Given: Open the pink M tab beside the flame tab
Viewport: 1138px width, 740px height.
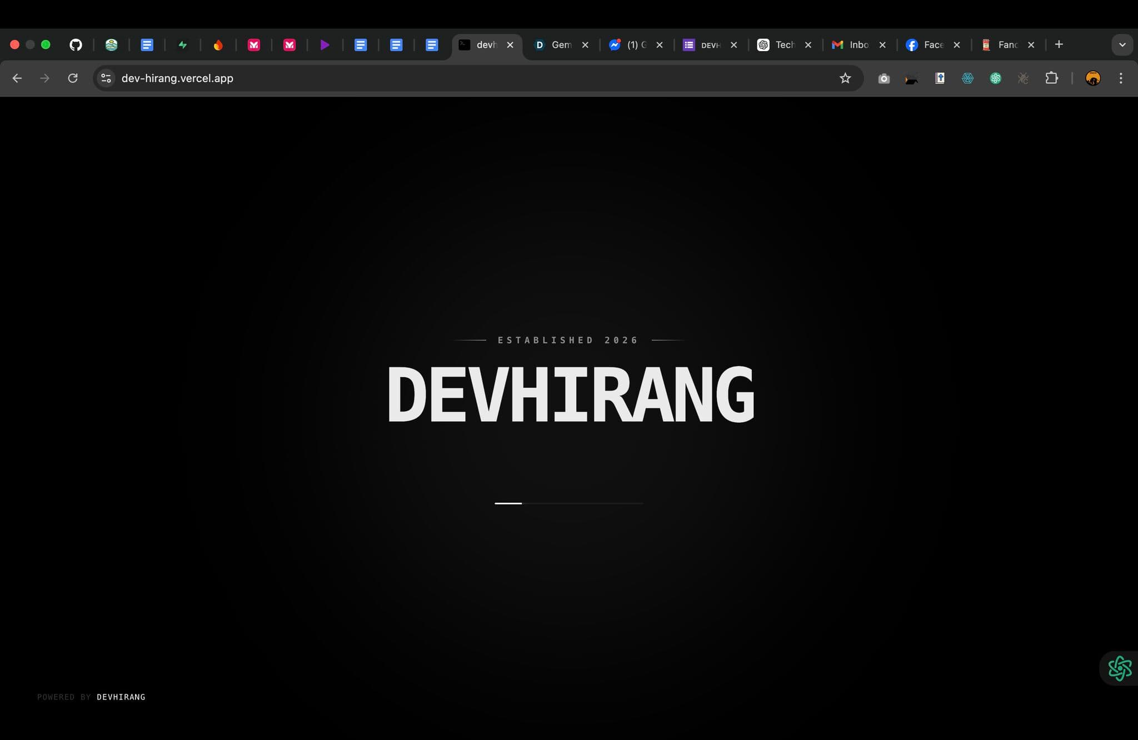Looking at the screenshot, I should coord(254,45).
